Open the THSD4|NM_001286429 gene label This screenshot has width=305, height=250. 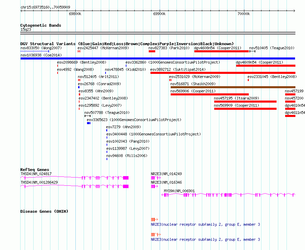[39, 182]
